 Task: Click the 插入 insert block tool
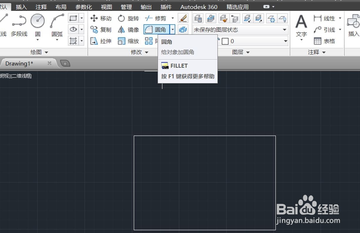(354, 26)
